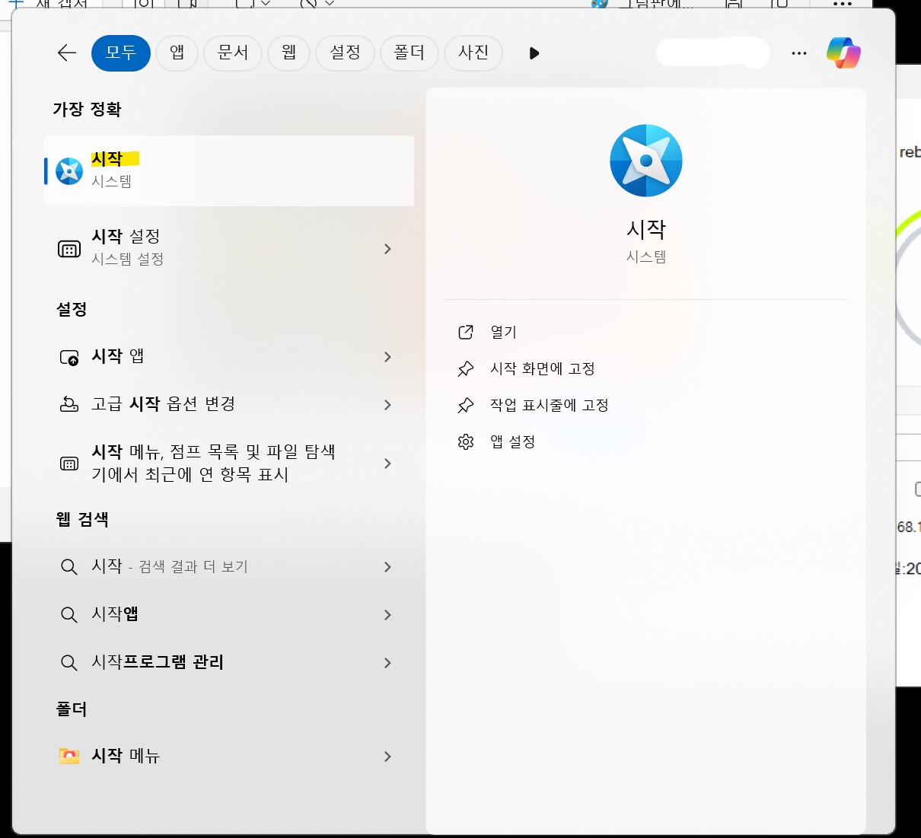The width and height of the screenshot is (921, 838).
Task: Show more filter tabs with play arrow
Action: pyautogui.click(x=534, y=53)
